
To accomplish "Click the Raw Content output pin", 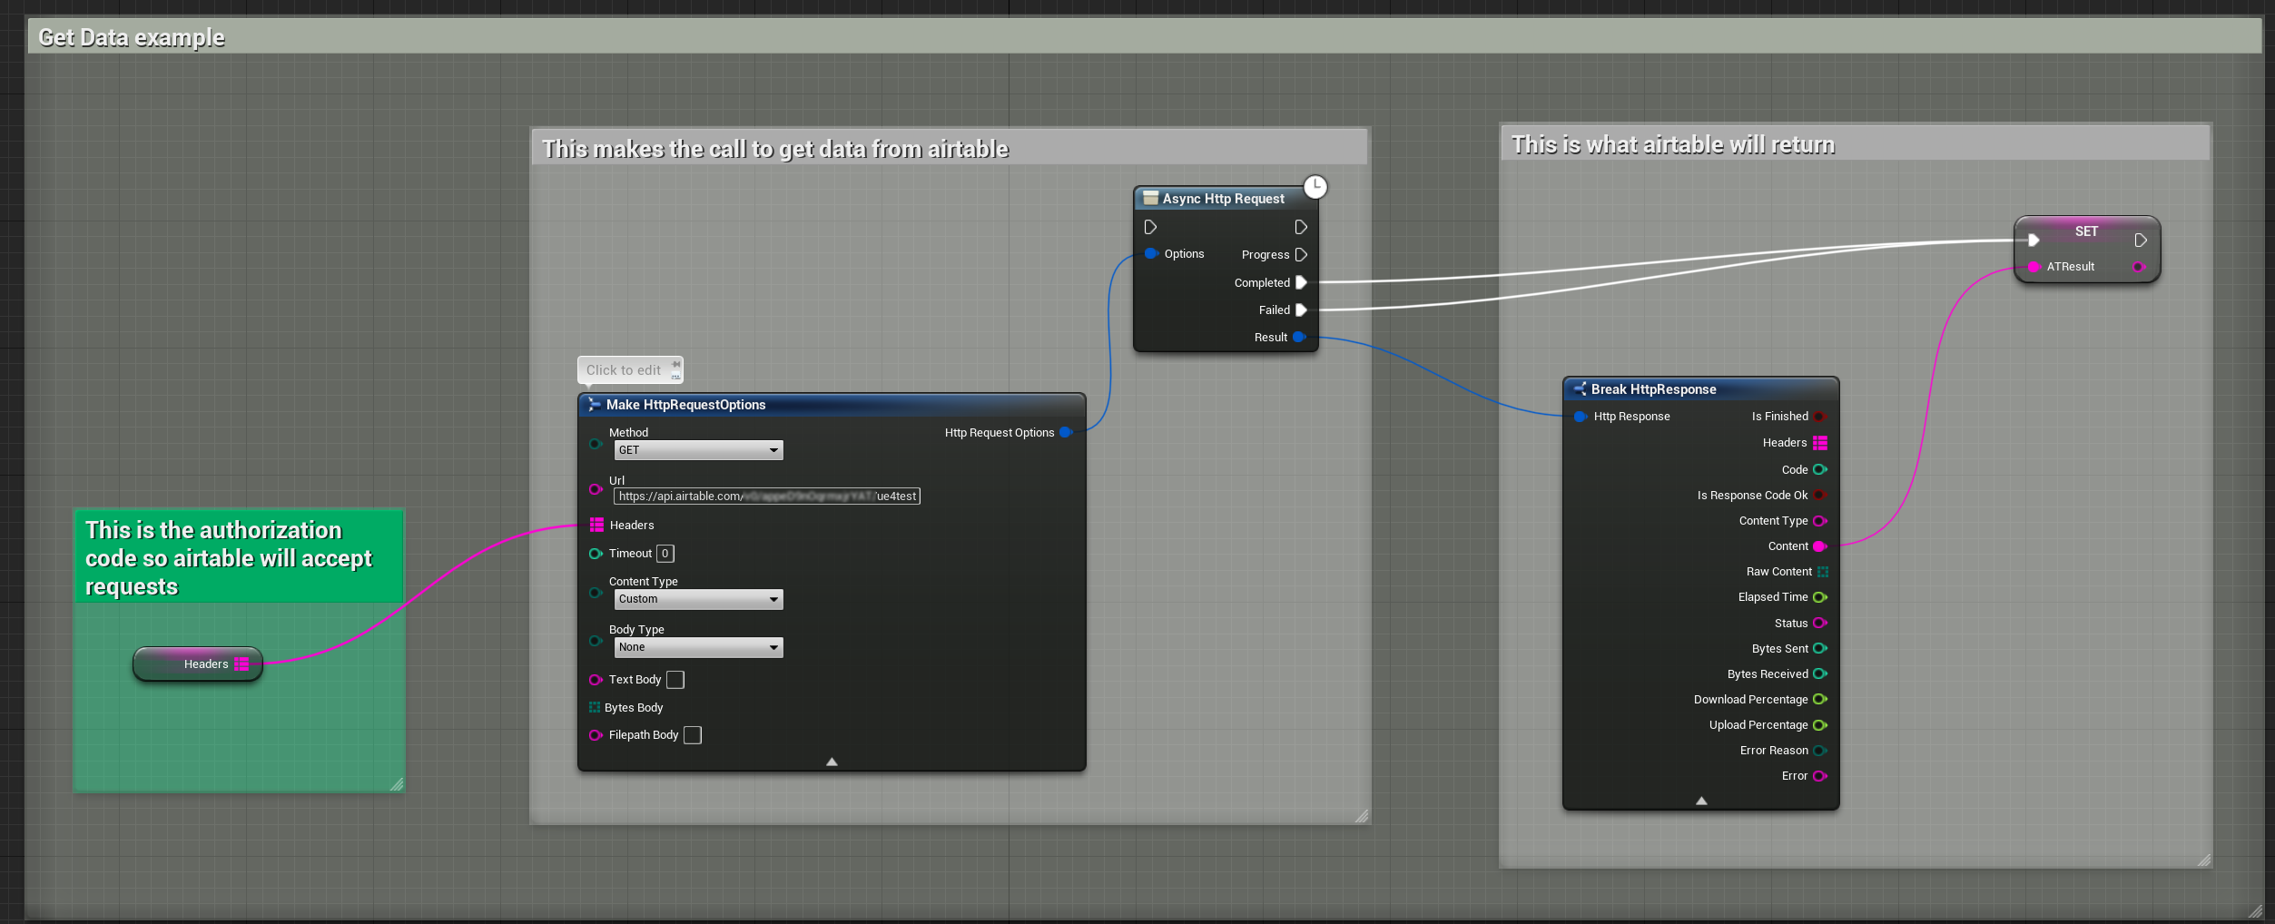I will pyautogui.click(x=1820, y=571).
